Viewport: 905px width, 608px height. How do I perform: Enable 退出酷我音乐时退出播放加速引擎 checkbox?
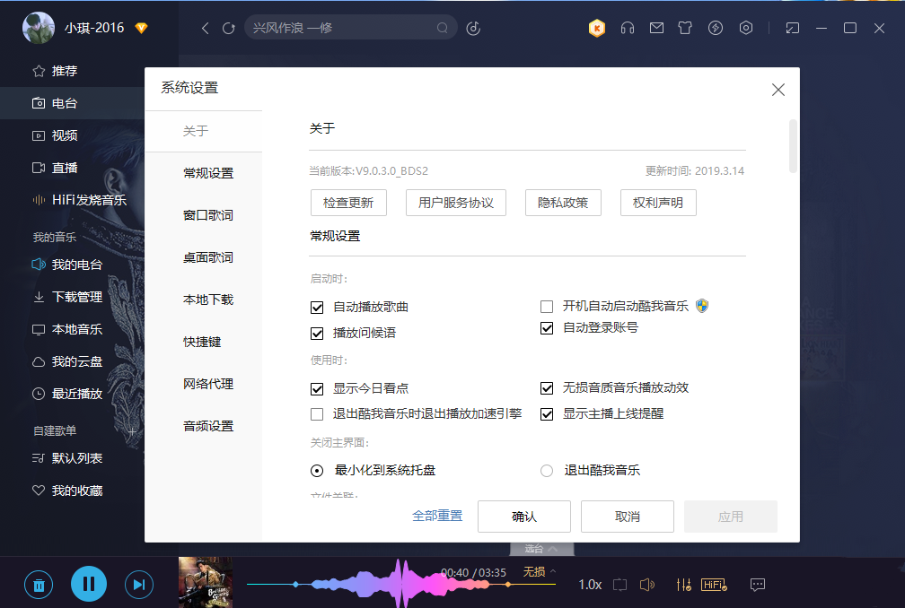click(x=317, y=413)
